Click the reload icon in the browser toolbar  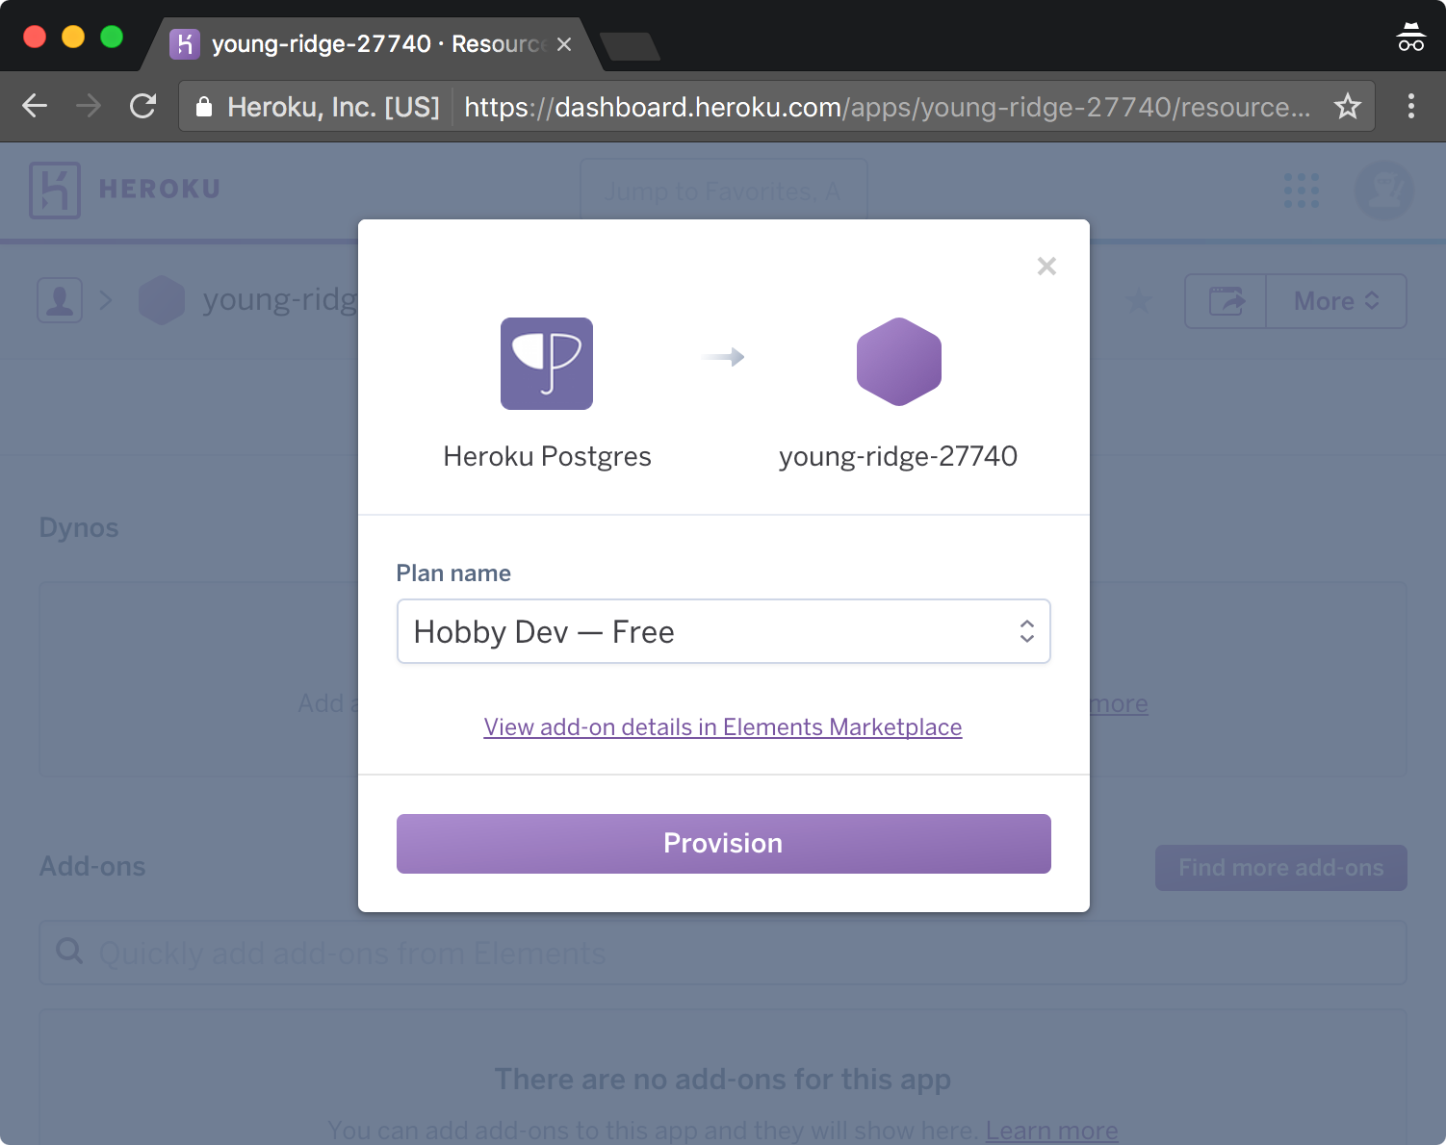click(x=142, y=106)
